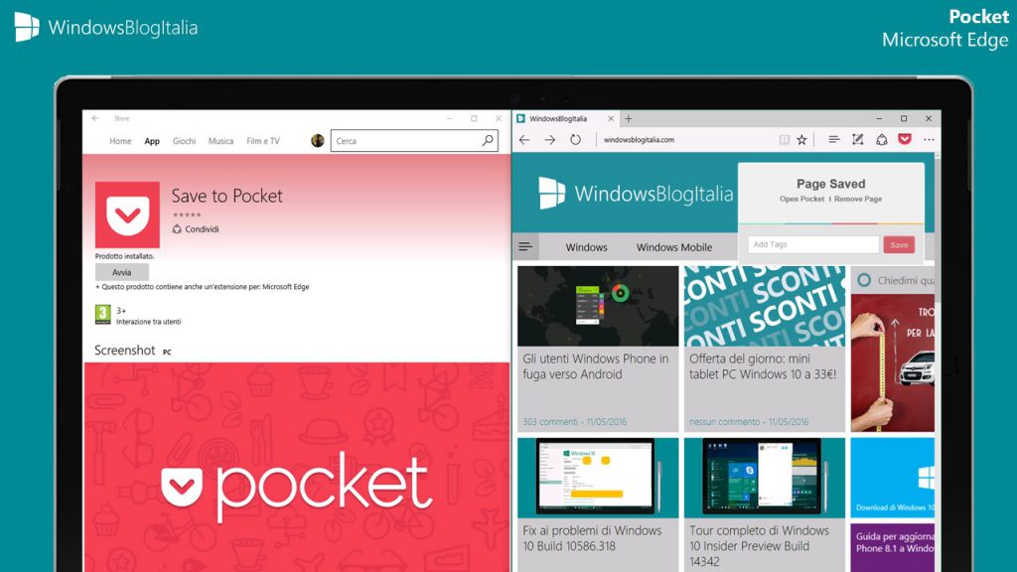Click the Remove Page link
This screenshot has width=1017, height=572.
pyautogui.click(x=858, y=199)
